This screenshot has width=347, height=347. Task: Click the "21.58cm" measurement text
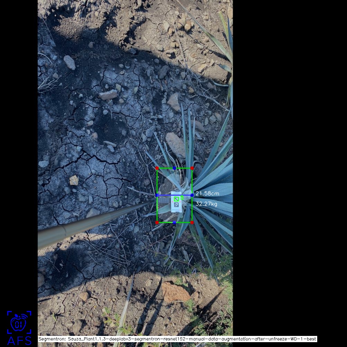(x=207, y=194)
